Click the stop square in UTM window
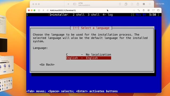Viewport: 170px width, 96px height. coord(144,4)
